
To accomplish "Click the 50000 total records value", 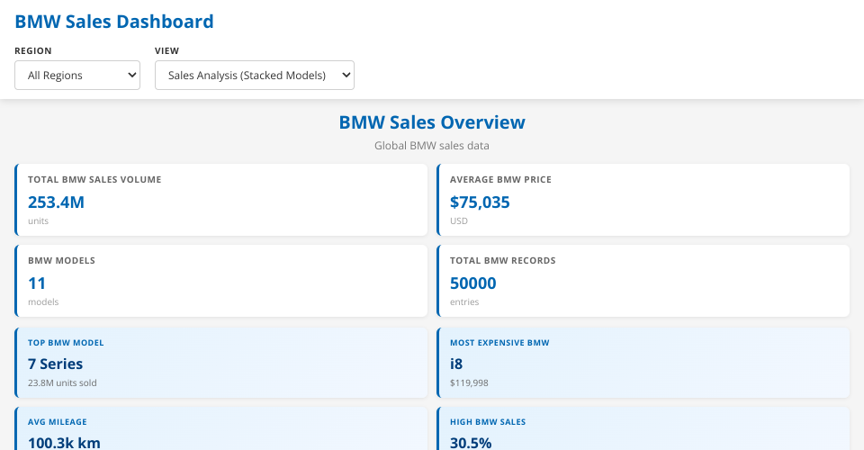I will click(x=472, y=283).
